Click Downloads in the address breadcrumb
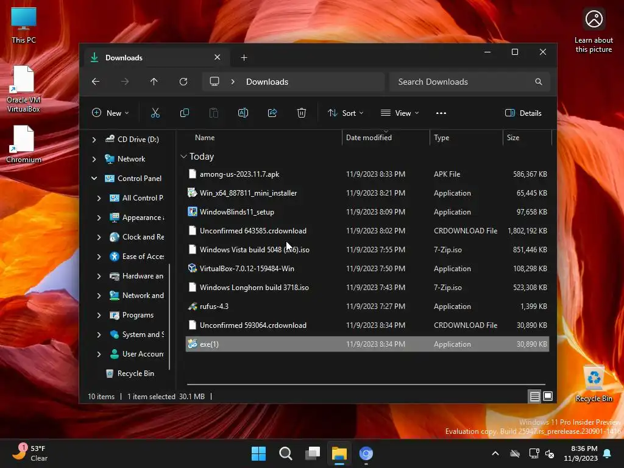Image resolution: width=624 pixels, height=468 pixels. [267, 82]
